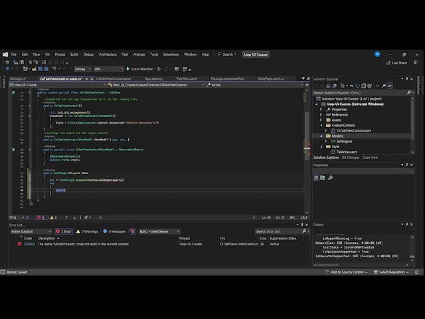The width and height of the screenshot is (425, 319).
Task: Open the Mode member navigation dropdown
Action: 255,85
